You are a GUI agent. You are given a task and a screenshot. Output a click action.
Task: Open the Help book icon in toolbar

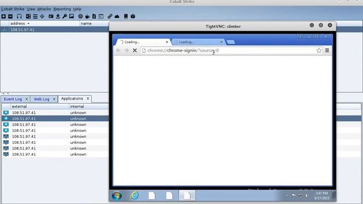[x=126, y=16]
